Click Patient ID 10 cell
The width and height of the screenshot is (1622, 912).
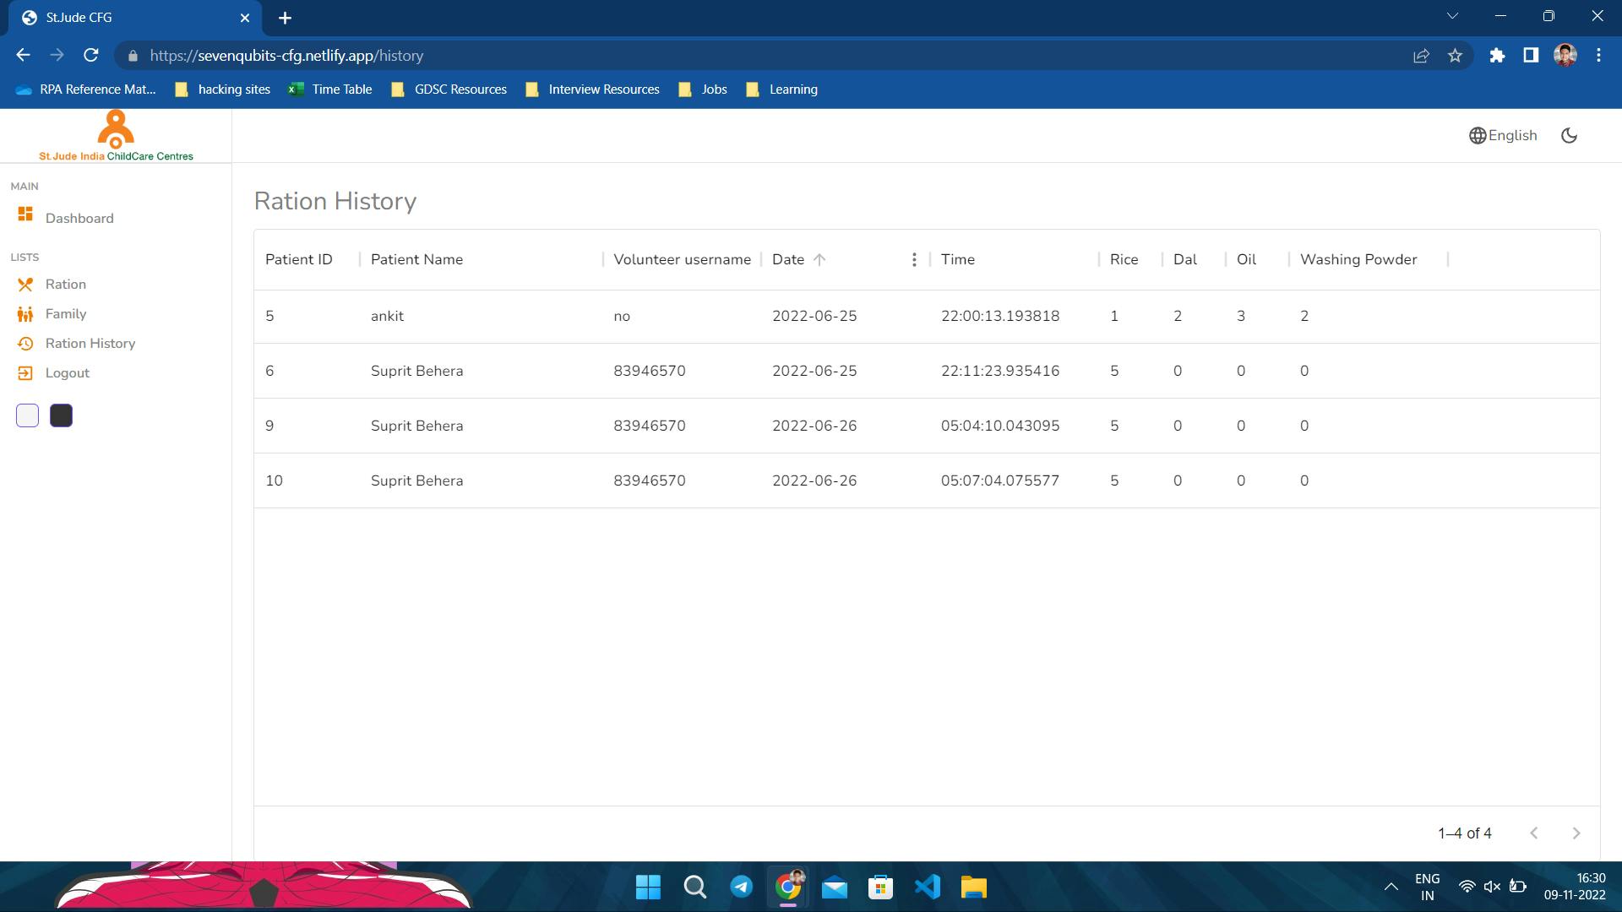274,481
